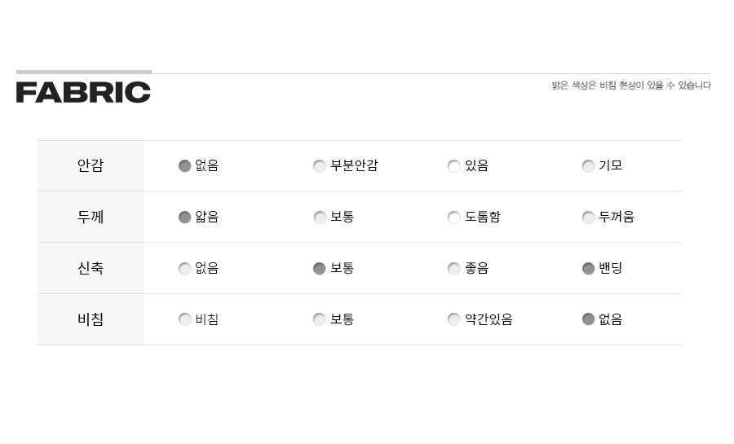Select 보통 radio in 비침 row
This screenshot has width=734, height=444.
319,319
